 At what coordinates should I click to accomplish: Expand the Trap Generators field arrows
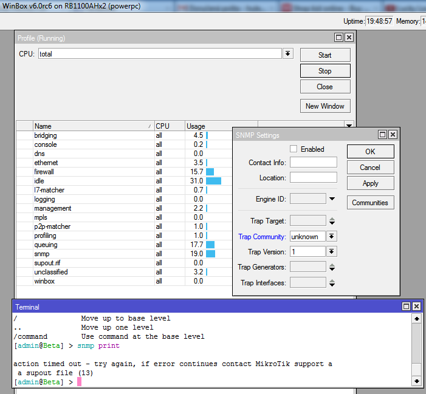click(x=332, y=267)
